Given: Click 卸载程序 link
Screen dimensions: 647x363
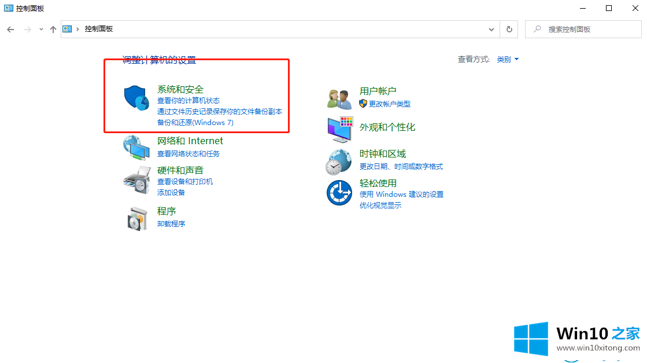Looking at the screenshot, I should [171, 224].
